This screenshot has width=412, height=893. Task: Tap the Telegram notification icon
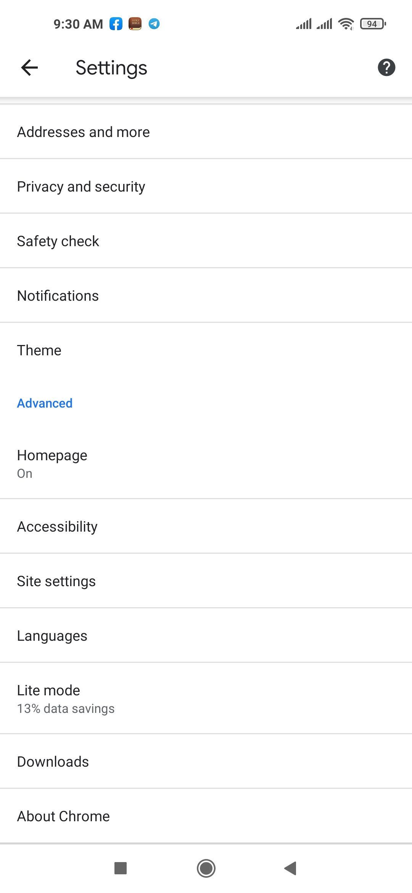tap(154, 24)
